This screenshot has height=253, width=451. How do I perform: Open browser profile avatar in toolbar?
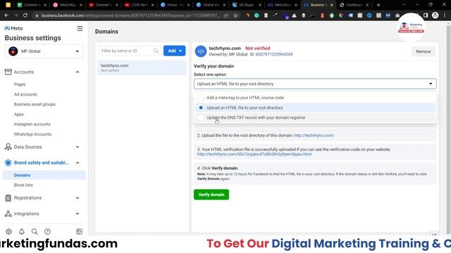tap(435, 15)
